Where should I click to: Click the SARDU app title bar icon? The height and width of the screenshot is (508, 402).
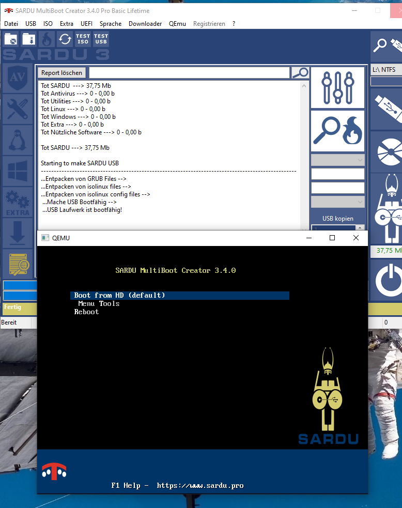click(9, 11)
